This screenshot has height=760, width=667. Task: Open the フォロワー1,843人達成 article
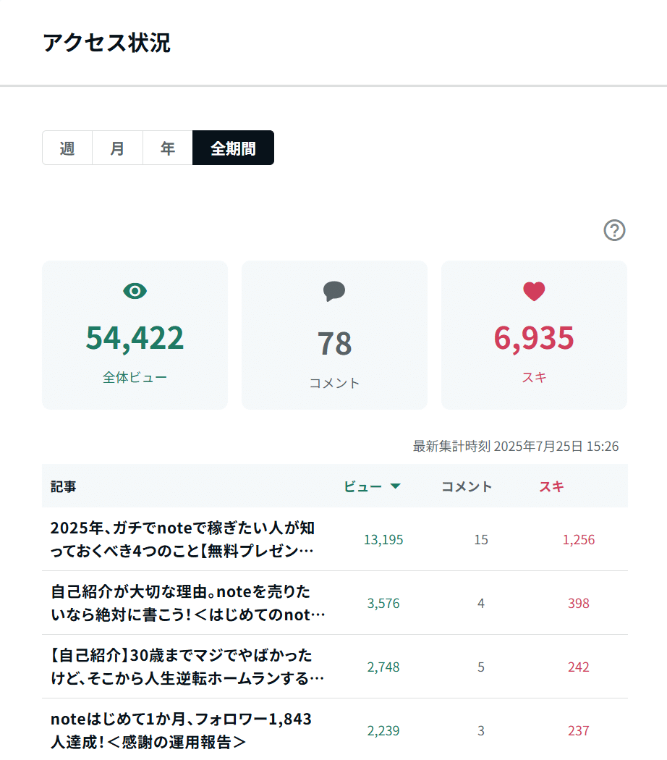(181, 730)
